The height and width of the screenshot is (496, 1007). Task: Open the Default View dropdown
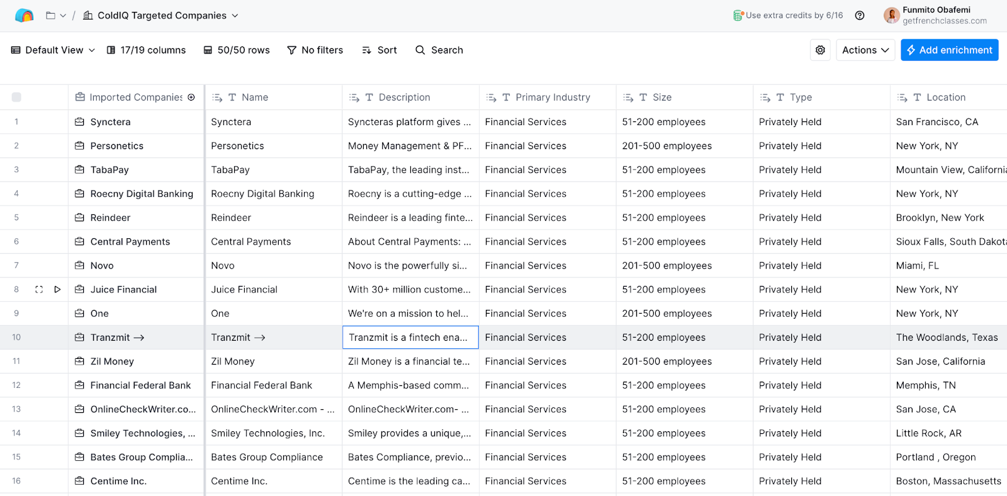pos(53,50)
